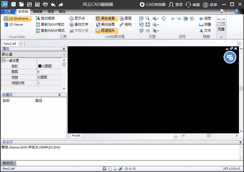The width and height of the screenshot is (244, 172).
Task: Collapse the 一般设置 tree section
Action: coord(4,61)
